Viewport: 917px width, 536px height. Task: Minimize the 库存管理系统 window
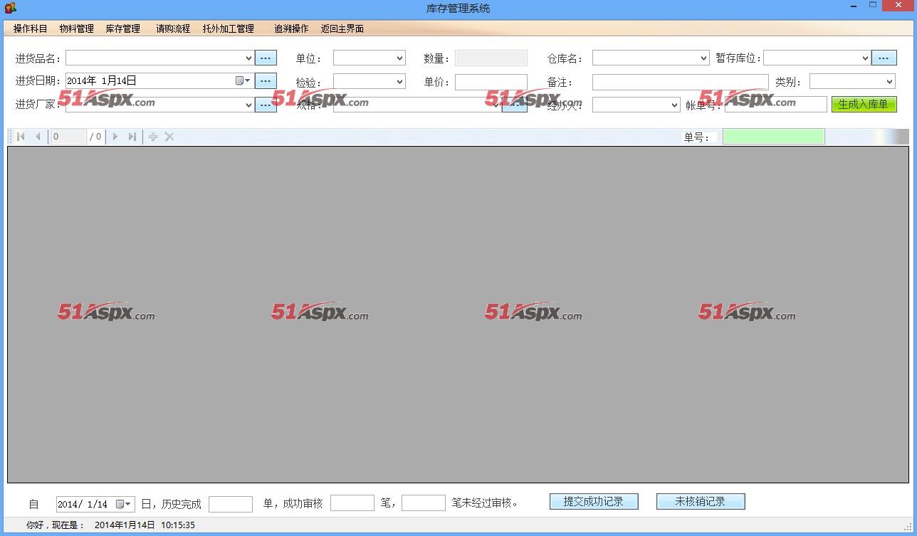pos(854,6)
